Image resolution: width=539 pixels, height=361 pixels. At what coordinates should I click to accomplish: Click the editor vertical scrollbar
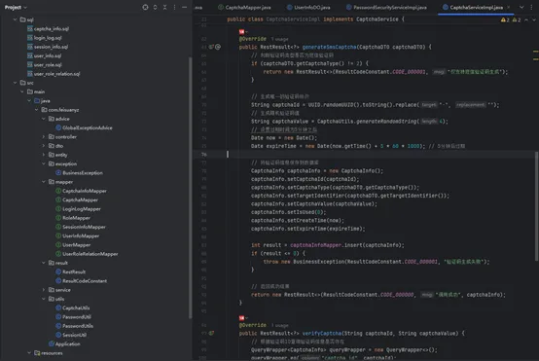coord(536,205)
